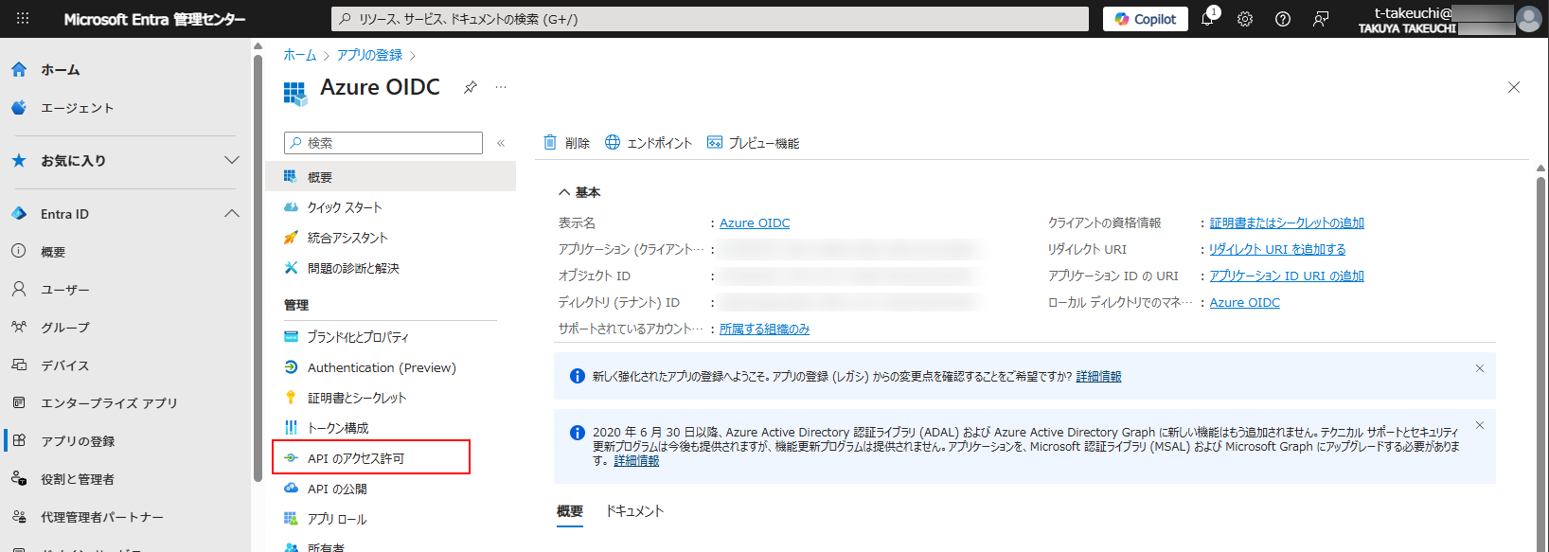Click the 役割と管理者 icon
Image resolution: width=1549 pixels, height=552 pixels.
[19, 479]
